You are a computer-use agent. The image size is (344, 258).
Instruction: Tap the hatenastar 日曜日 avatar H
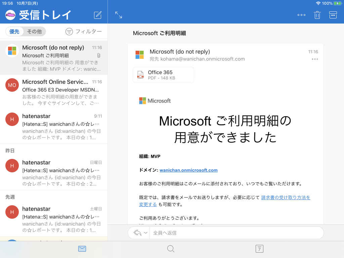[x=12, y=166]
